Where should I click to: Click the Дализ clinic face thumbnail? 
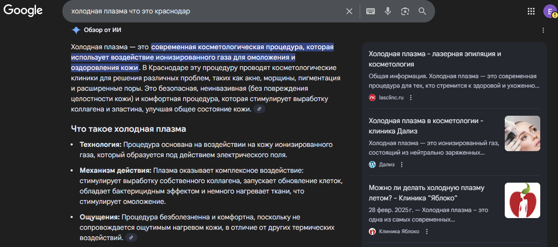click(523, 133)
